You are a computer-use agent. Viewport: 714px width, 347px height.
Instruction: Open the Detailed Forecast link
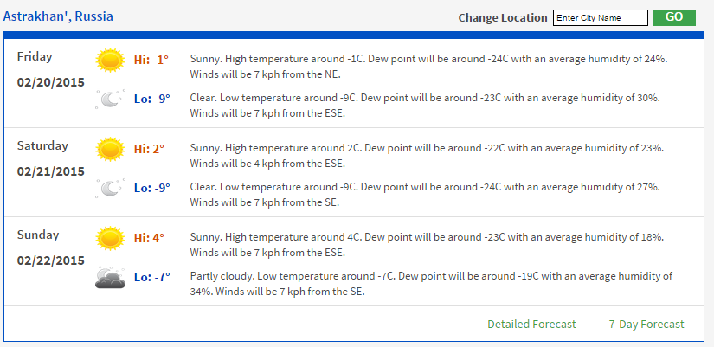click(531, 325)
